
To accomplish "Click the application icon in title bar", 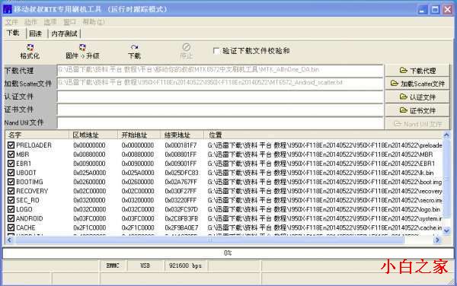I will click(x=8, y=9).
